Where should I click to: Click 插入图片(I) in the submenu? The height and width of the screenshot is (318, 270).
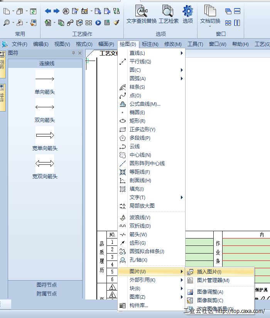tap(220, 272)
